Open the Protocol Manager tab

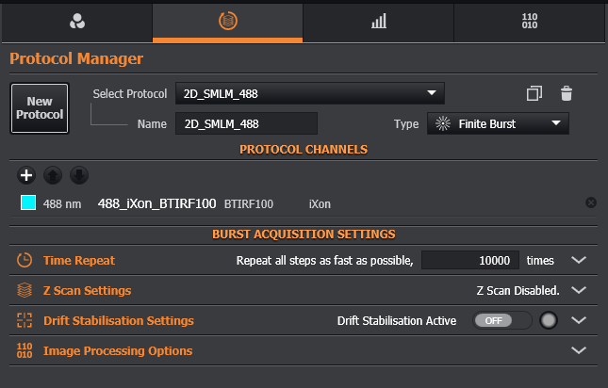pyautogui.click(x=227, y=21)
